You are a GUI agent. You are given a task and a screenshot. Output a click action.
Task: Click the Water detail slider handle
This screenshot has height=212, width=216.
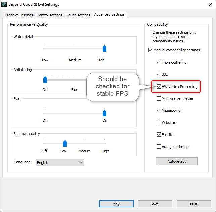(104, 48)
